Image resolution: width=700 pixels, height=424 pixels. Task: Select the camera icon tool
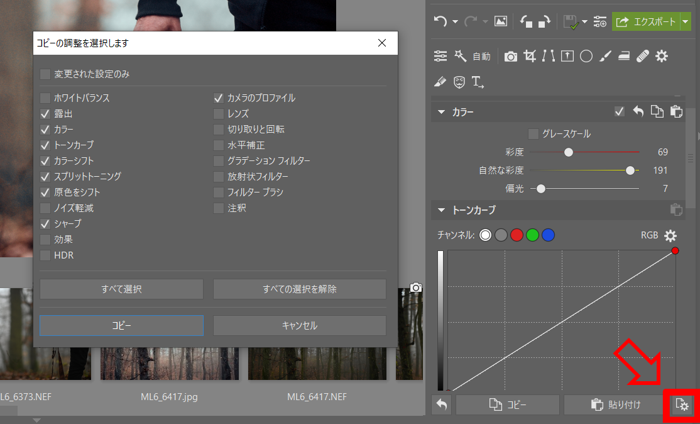click(x=511, y=56)
